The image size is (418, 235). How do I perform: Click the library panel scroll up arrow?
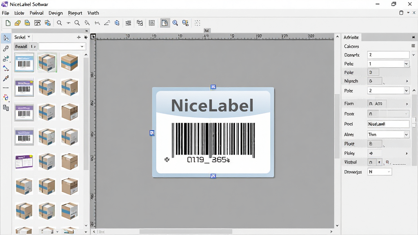pos(86,55)
